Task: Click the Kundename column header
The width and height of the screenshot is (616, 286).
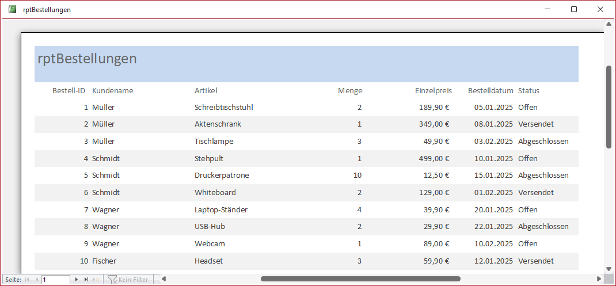Action: 113,90
